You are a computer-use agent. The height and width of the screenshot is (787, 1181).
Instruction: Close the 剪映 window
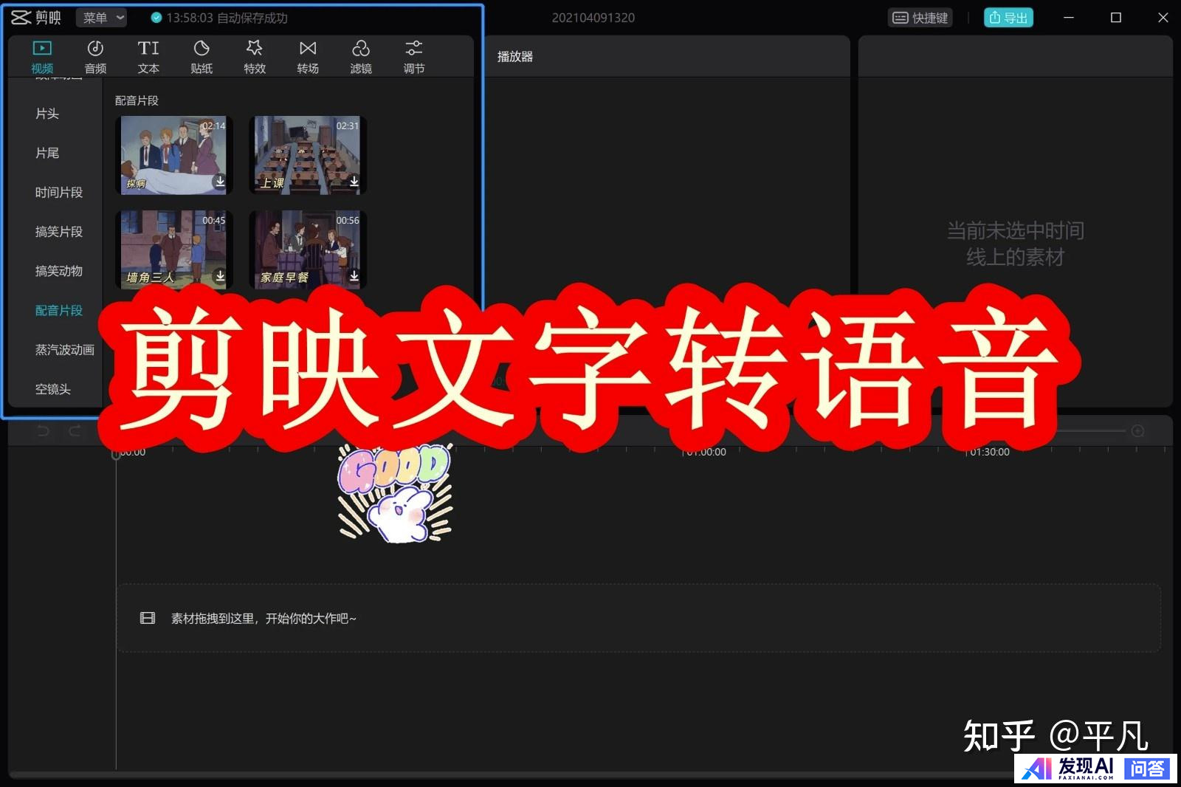1163,18
